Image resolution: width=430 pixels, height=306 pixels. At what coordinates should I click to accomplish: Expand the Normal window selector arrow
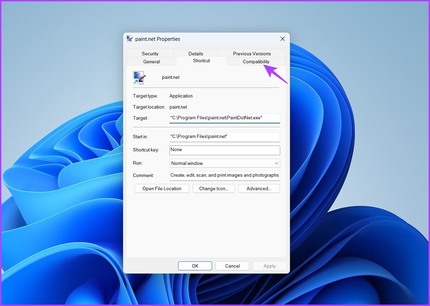[276, 163]
